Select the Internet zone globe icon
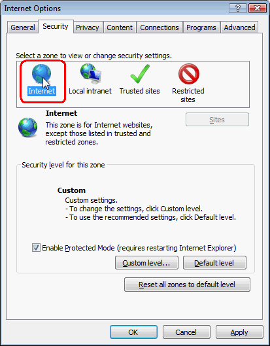270x346 pixels. [41, 74]
